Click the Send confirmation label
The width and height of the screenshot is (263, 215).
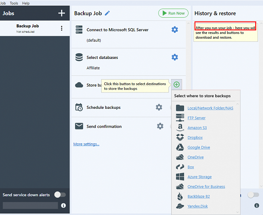104,126
